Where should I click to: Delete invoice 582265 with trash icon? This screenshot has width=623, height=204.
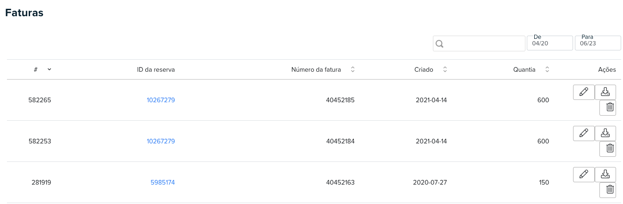[610, 108]
